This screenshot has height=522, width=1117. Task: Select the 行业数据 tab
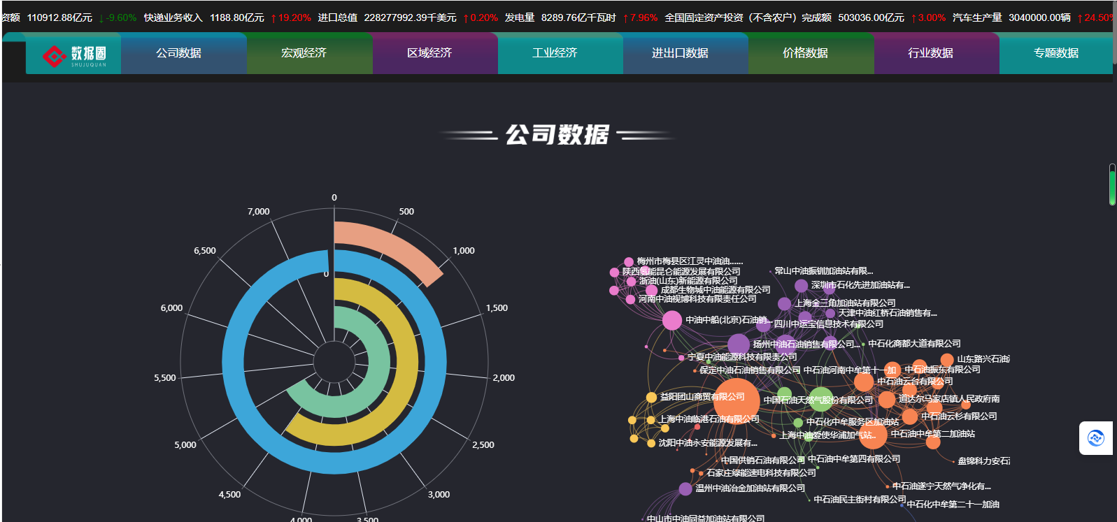click(x=930, y=53)
